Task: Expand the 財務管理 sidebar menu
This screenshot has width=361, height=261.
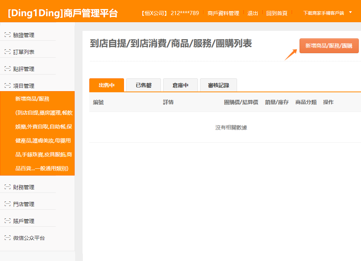Action: tap(24, 187)
